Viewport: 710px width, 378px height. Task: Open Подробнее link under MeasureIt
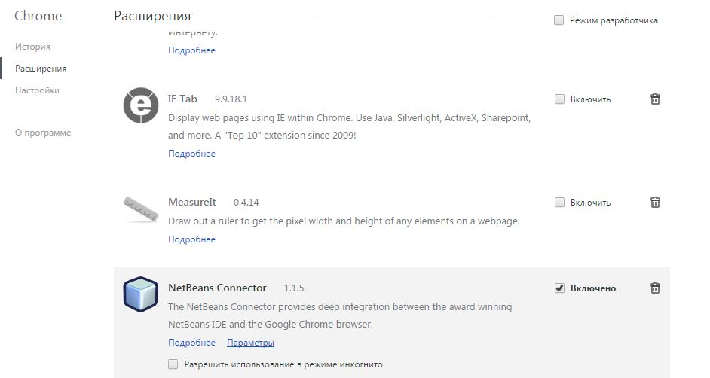(191, 239)
